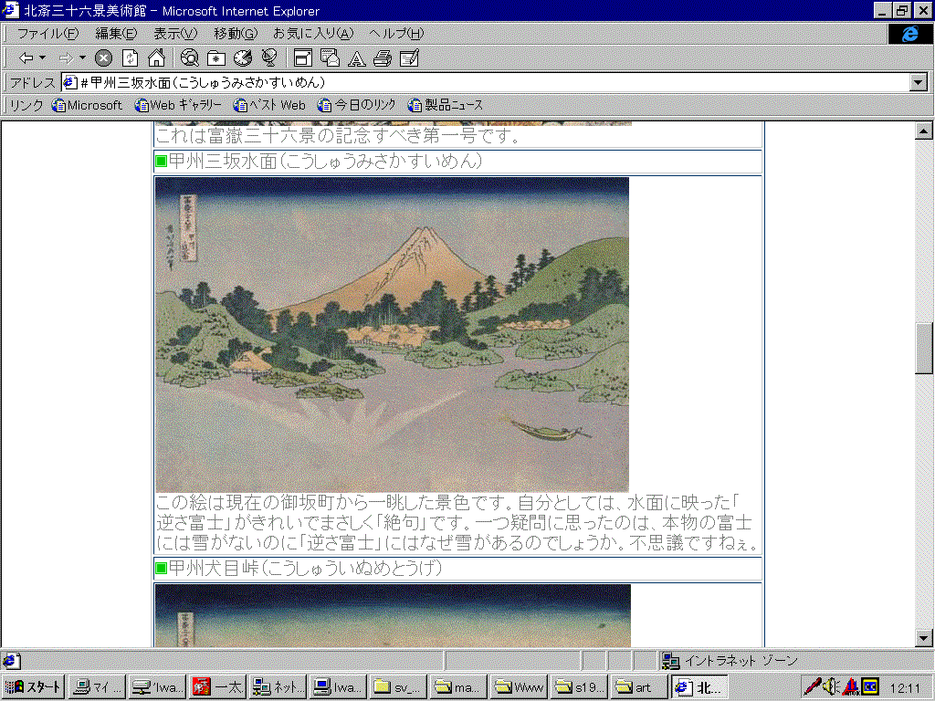The height and width of the screenshot is (701, 935).
Task: Click the ATOK tray icon
Action: [x=850, y=686]
